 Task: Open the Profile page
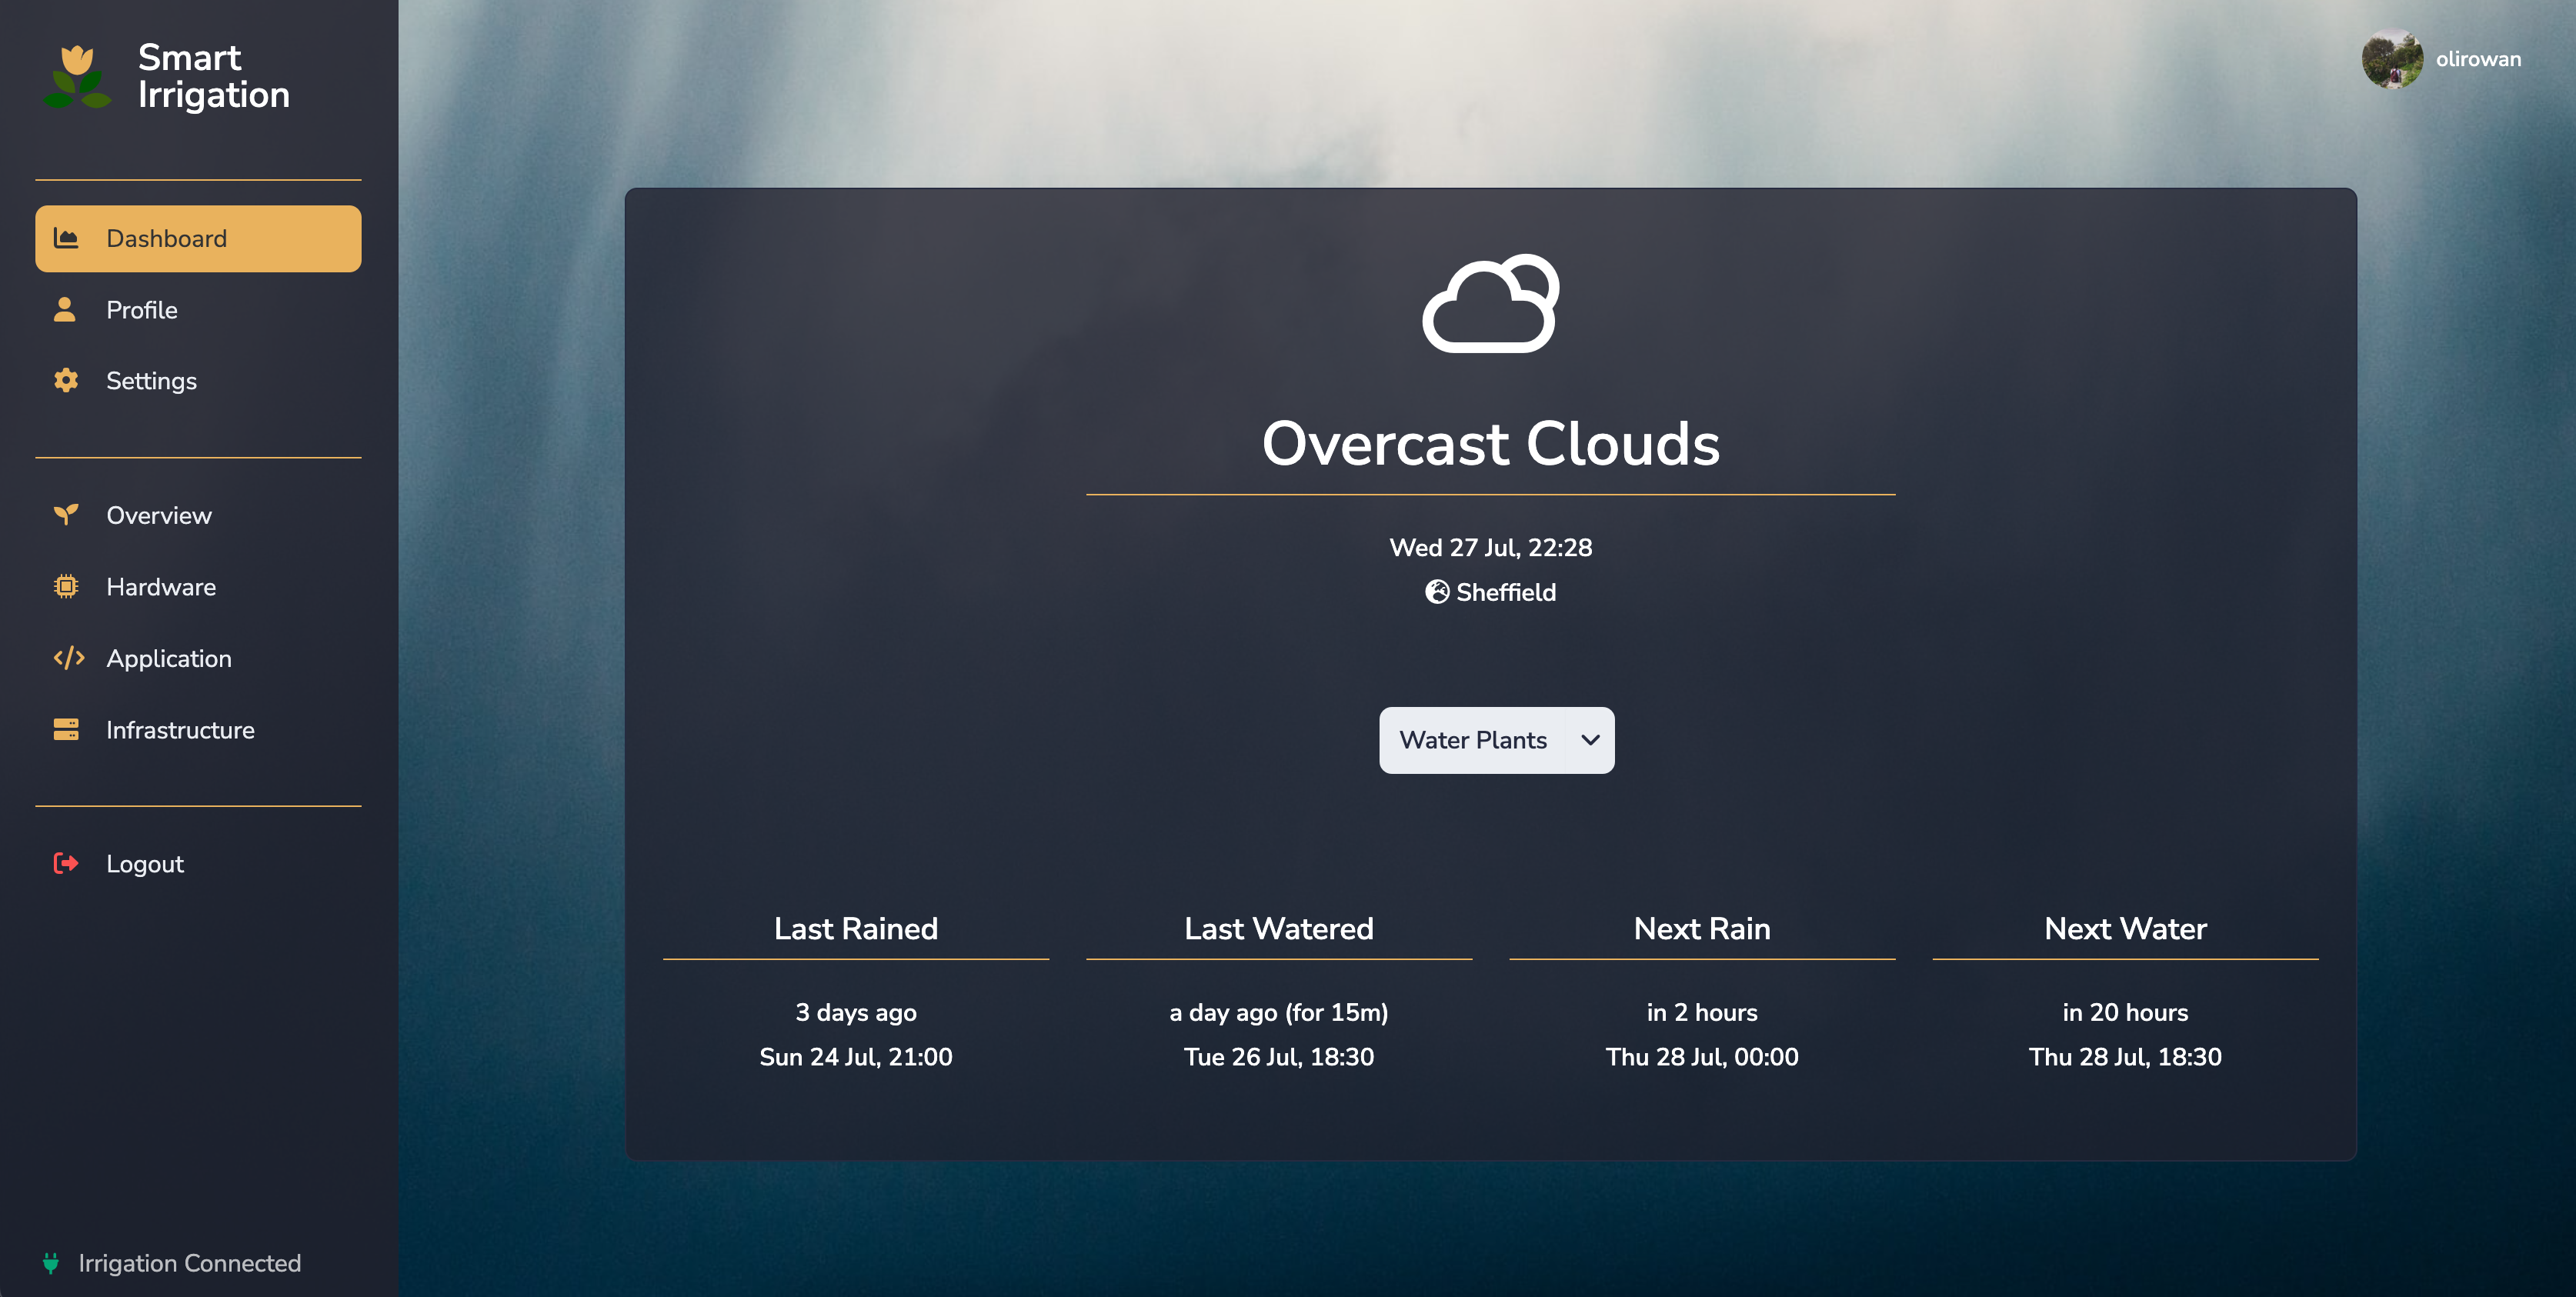pos(198,309)
